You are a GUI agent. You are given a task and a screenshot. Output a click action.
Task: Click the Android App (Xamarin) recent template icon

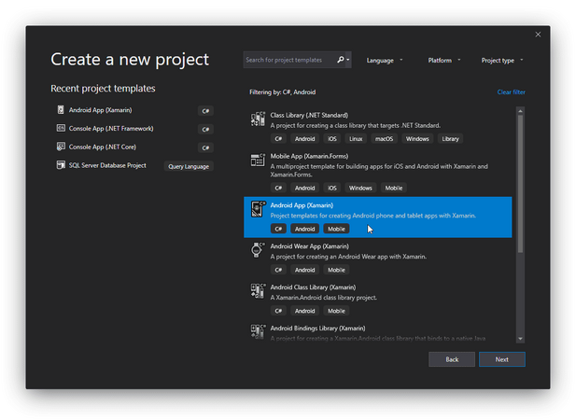pos(61,110)
